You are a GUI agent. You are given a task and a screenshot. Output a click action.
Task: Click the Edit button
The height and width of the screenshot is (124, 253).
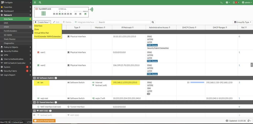click(56, 22)
